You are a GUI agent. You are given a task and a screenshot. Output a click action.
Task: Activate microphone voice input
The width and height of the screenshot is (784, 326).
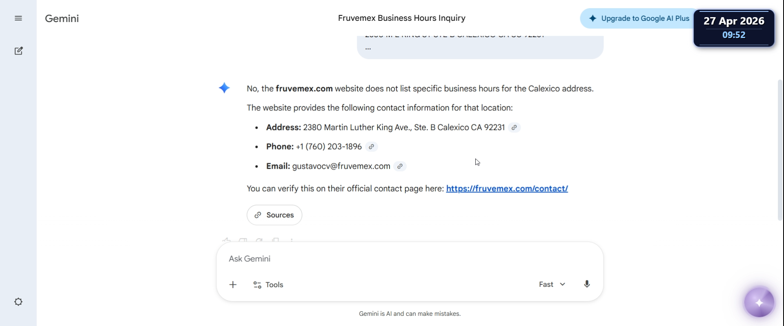587,284
